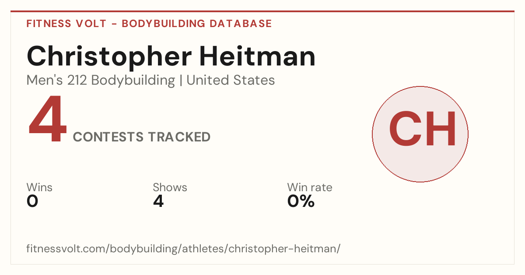The height and width of the screenshot is (275, 525).
Task: Click the Fitness Volt Bodybuilding Database header
Action: pyautogui.click(x=149, y=24)
